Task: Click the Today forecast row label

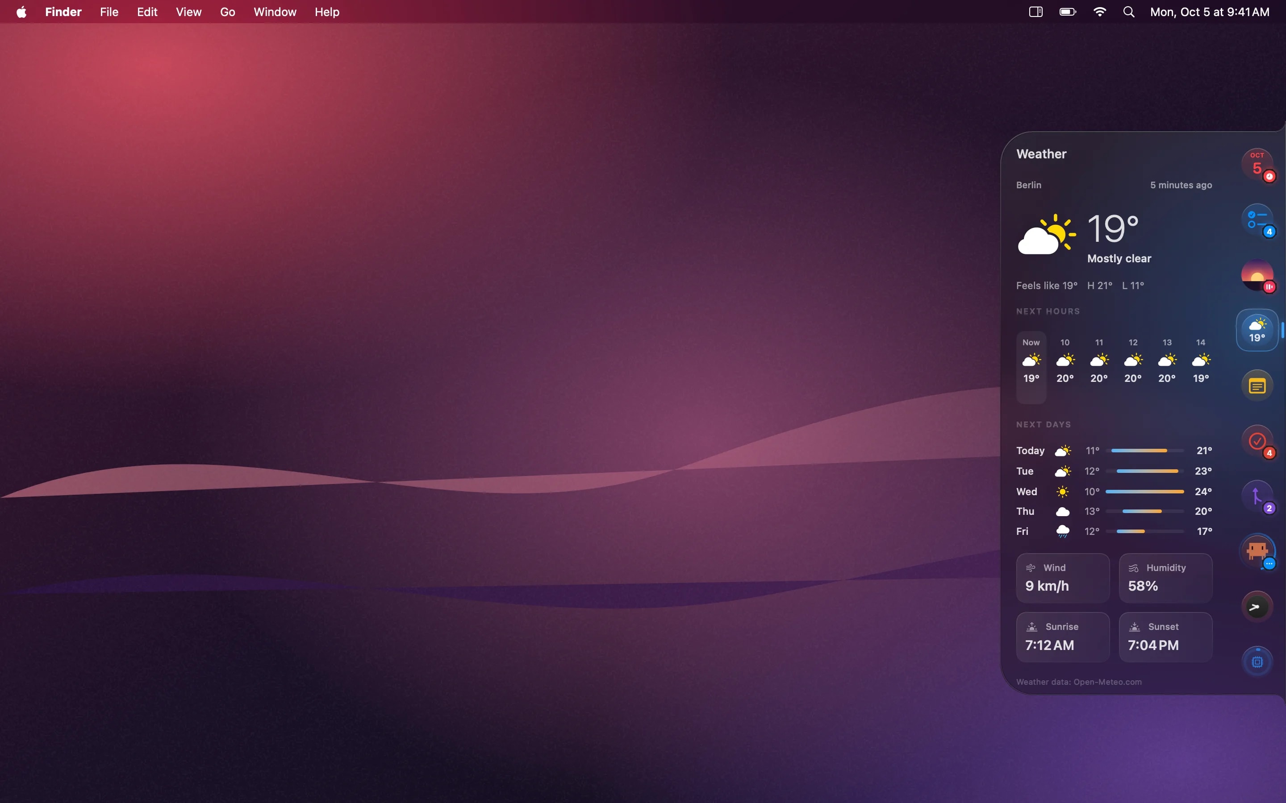Action: 1031,451
